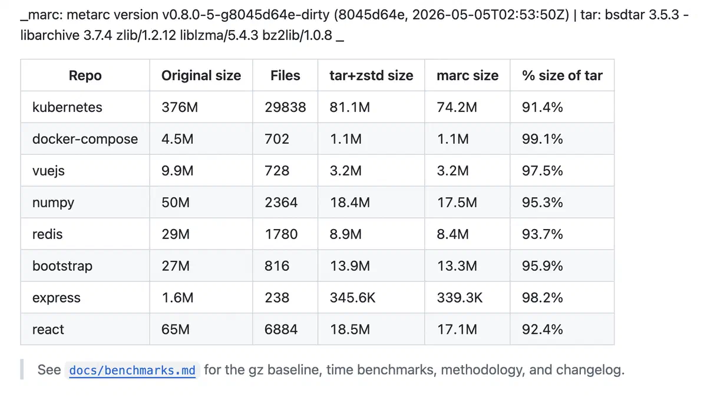The image size is (707, 398).
Task: Click the 1780 files value
Action: coord(281,234)
